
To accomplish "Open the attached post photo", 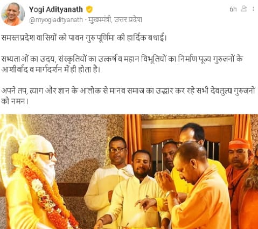I will click(129, 171).
